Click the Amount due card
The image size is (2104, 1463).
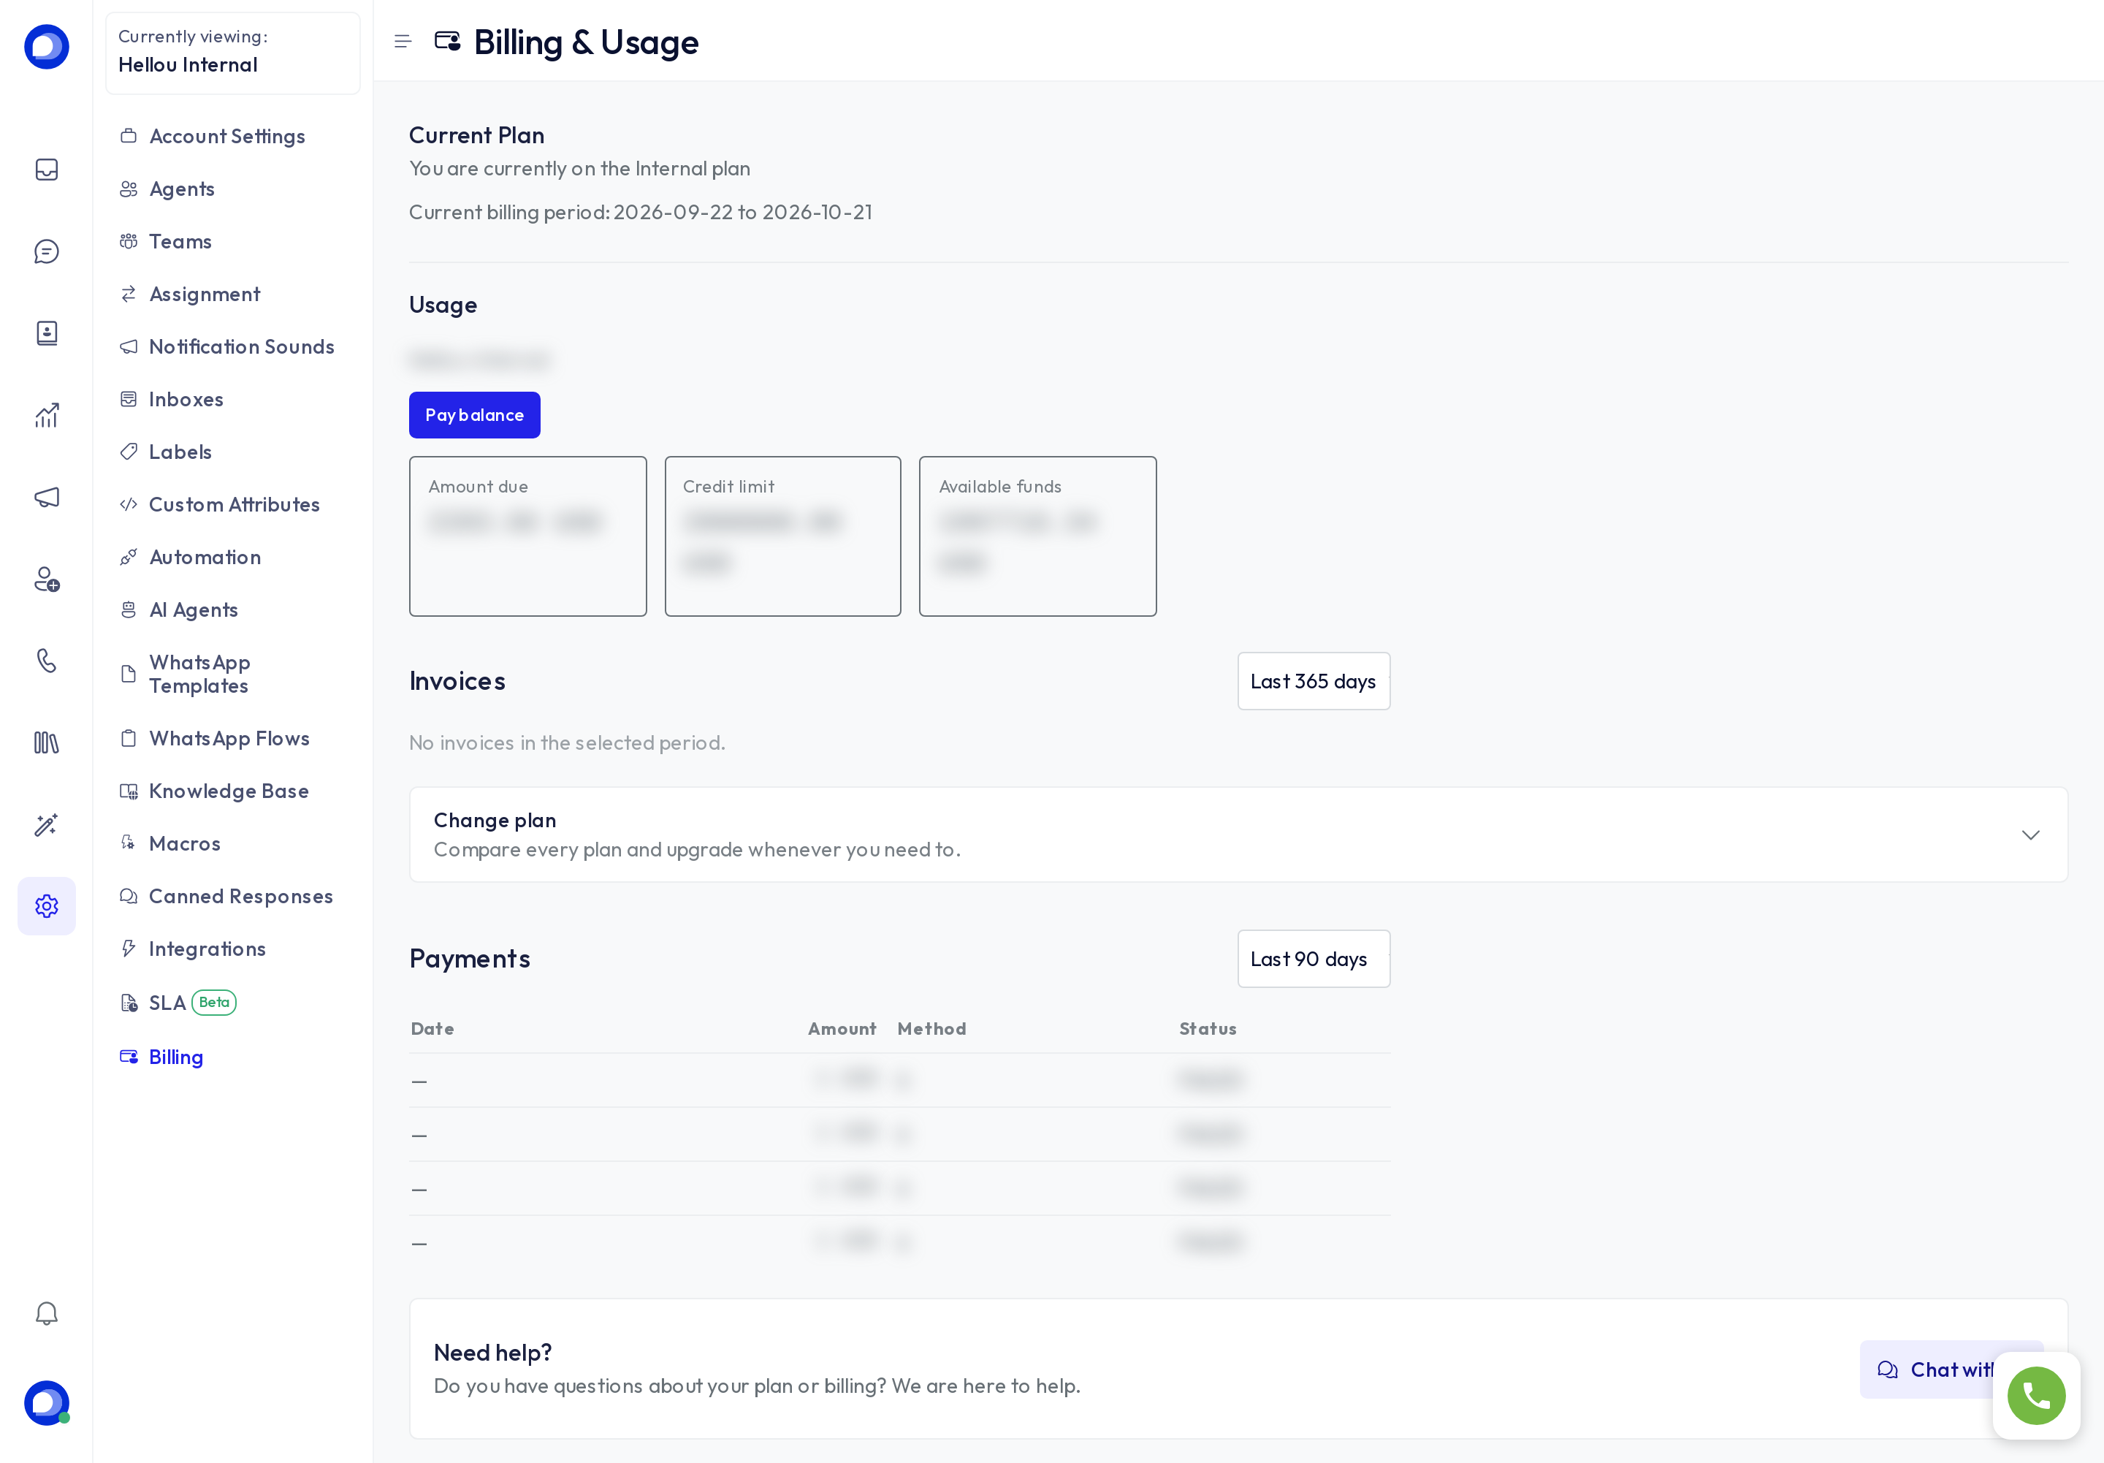528,536
